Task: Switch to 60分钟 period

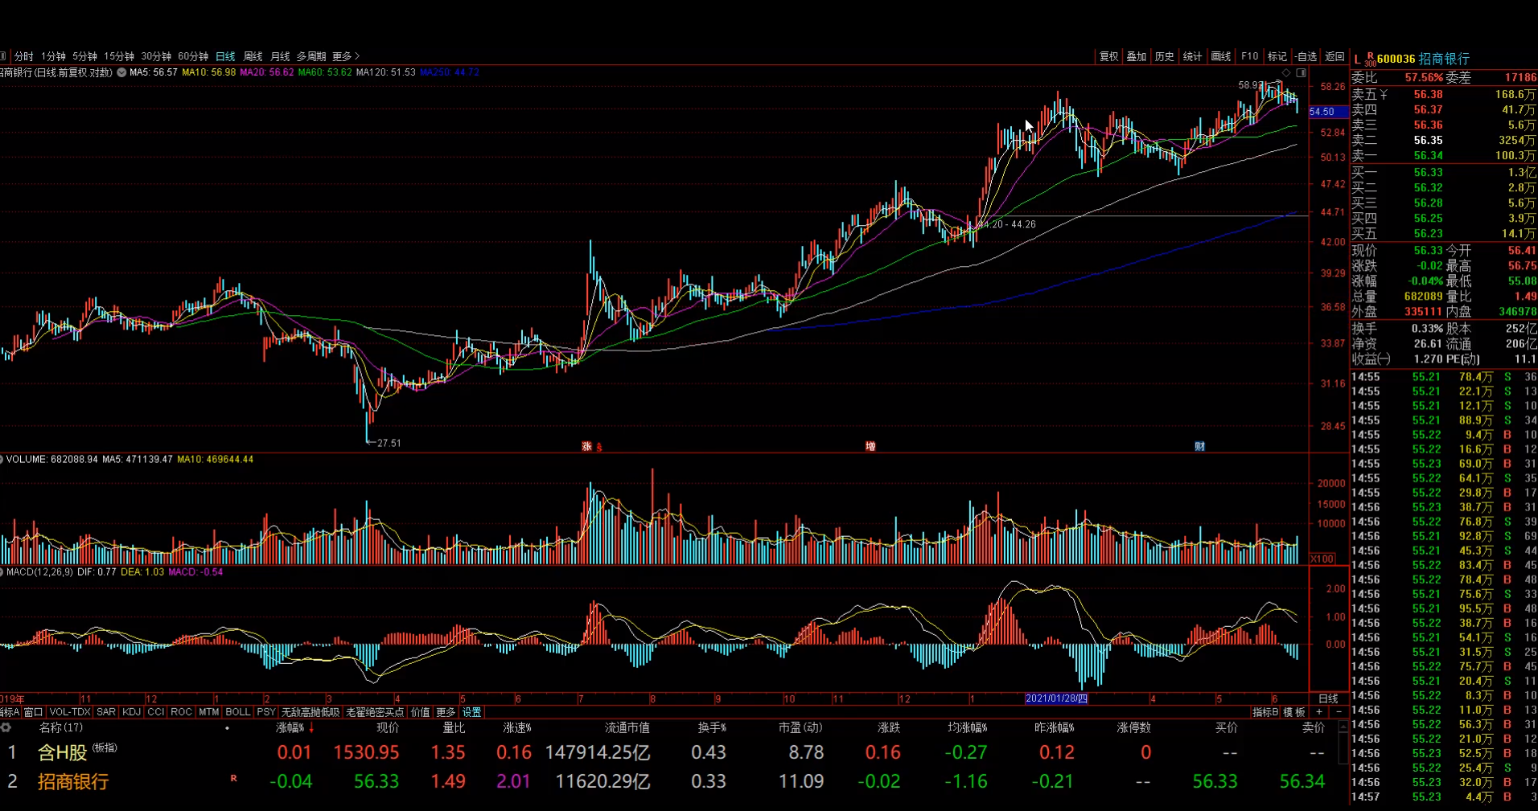Action: pos(193,56)
